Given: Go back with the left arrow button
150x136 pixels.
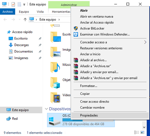Looking at the screenshot, I should coord(5,20).
